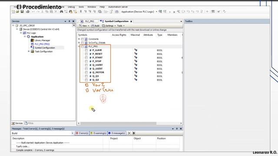This screenshot has width=278, height=156.
Task: Click the access rights icon for P_STOP
Action: click(136, 61)
